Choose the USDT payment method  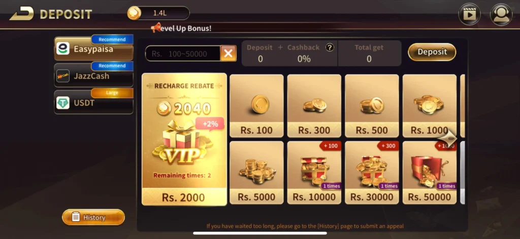(x=93, y=102)
